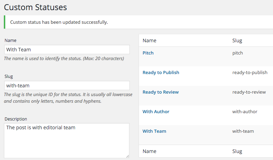Open the With Team status link

[x=154, y=131]
